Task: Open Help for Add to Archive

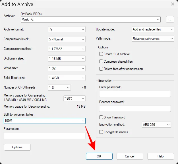Action: click(x=161, y=156)
